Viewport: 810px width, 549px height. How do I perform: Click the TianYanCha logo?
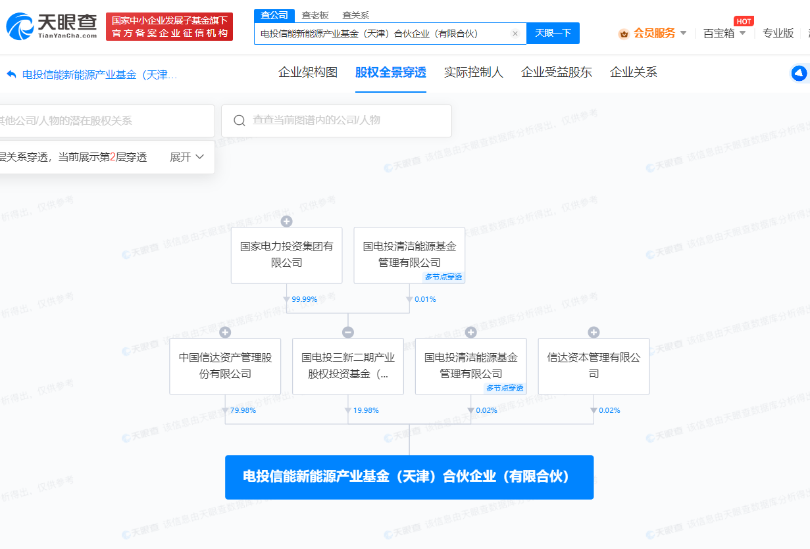[52, 26]
